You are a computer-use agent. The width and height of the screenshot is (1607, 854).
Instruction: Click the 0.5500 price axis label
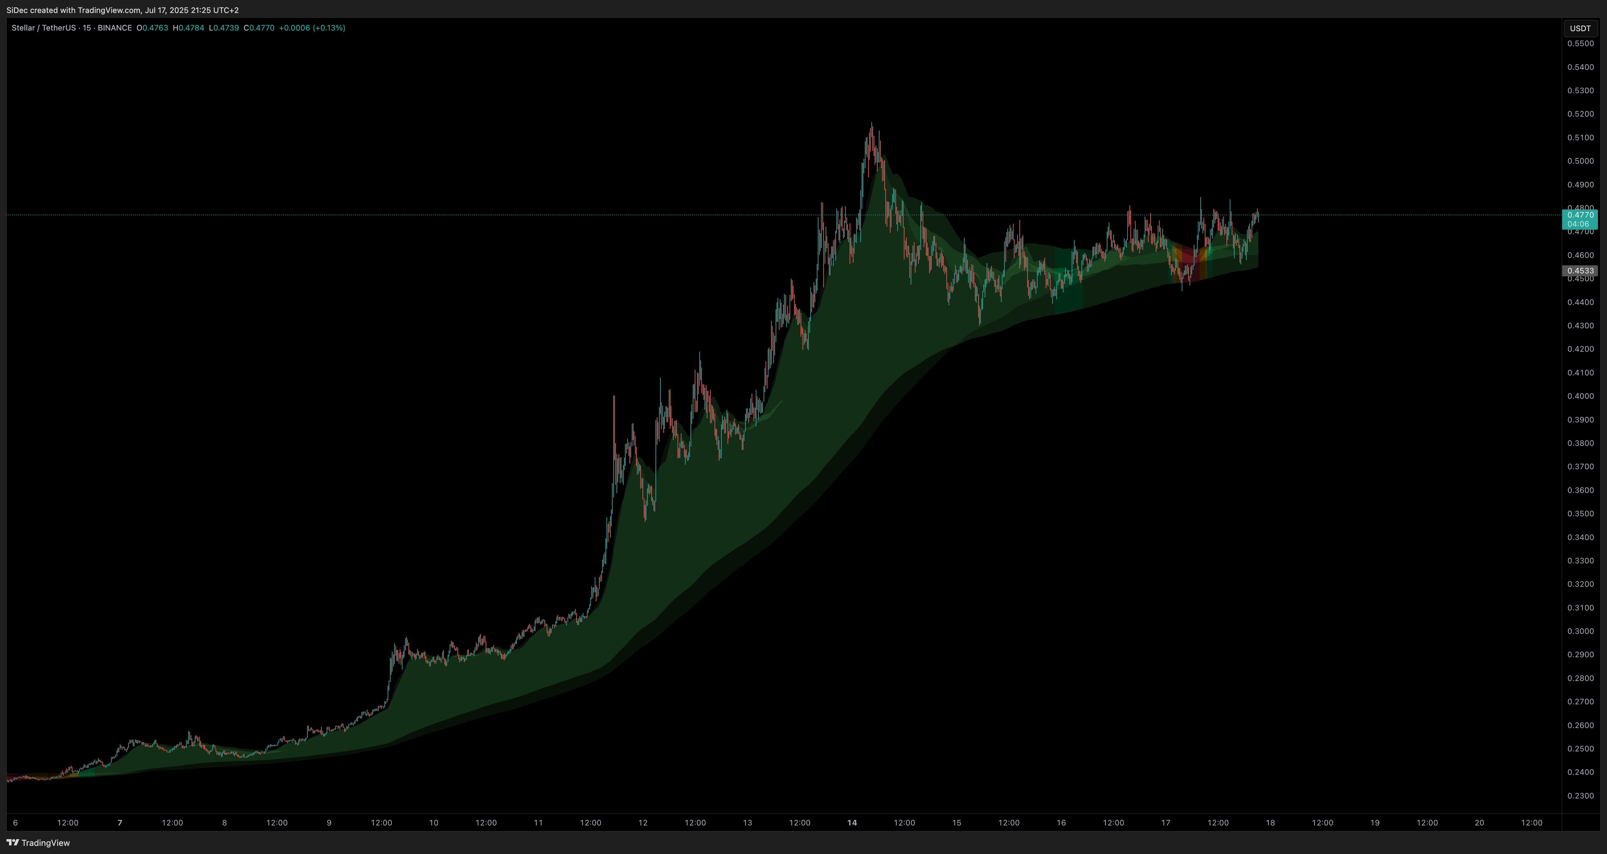(1580, 44)
